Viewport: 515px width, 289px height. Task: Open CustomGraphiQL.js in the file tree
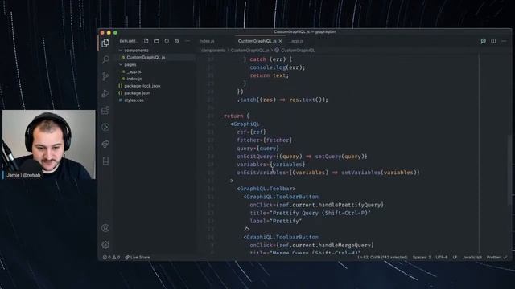pos(146,57)
